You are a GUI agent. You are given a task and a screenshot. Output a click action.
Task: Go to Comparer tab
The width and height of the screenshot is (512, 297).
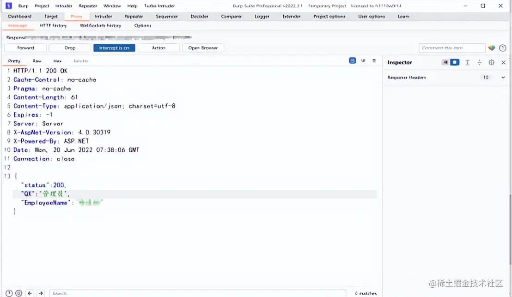click(231, 16)
